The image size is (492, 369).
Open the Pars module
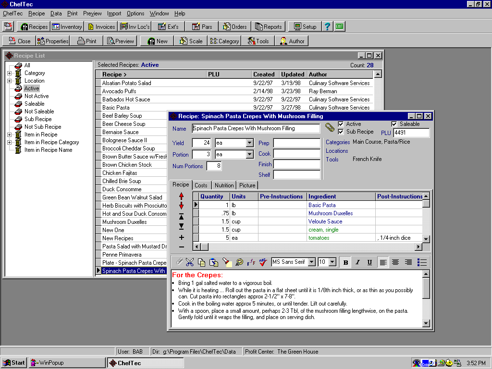[202, 27]
